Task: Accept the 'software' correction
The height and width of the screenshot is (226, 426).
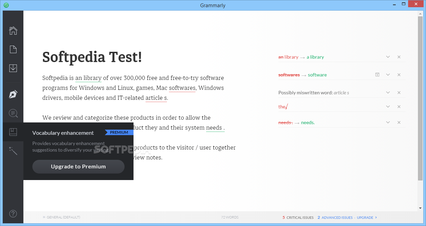Action: [317, 75]
